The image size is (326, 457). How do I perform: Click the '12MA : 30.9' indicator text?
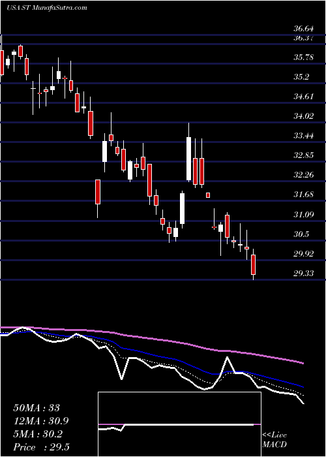pyautogui.click(x=40, y=421)
